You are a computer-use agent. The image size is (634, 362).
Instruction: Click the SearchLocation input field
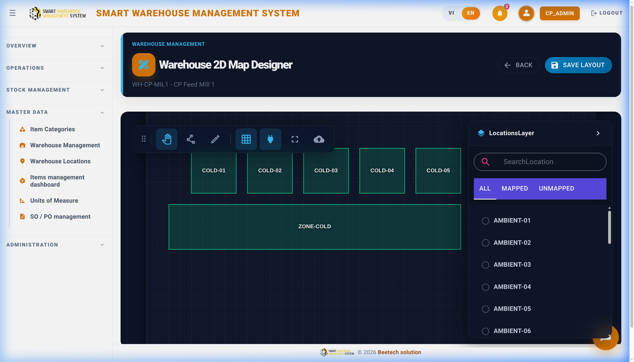point(540,162)
